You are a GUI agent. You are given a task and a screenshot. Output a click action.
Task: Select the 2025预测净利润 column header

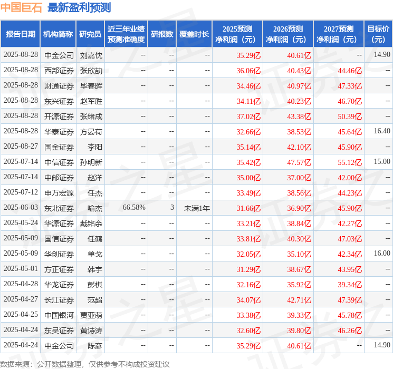pyautogui.click(x=237, y=34)
